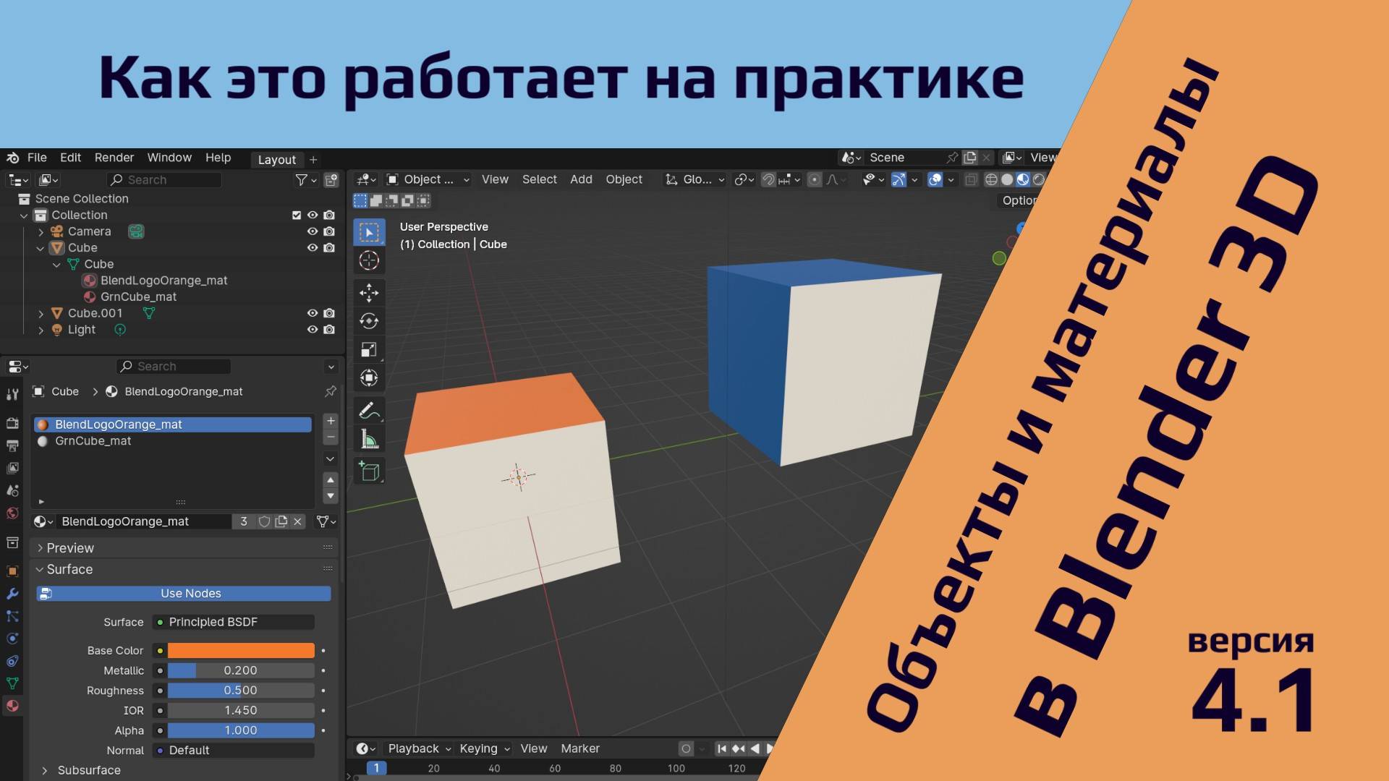This screenshot has height=781, width=1389.
Task: Select the Scale tool
Action: tap(369, 349)
